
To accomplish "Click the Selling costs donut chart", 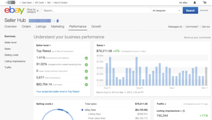I will pos(58,114).
